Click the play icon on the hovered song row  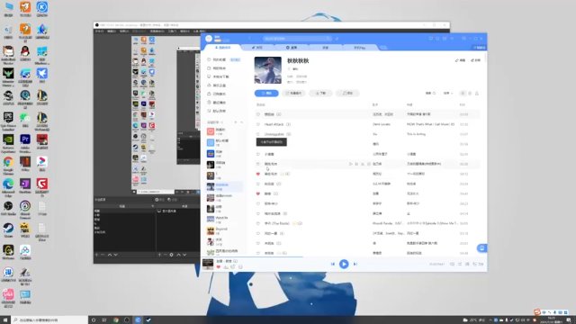350,164
